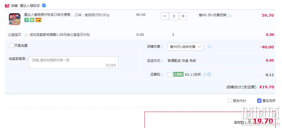Click the Tmall logo icon beside the store name

(7, 6)
